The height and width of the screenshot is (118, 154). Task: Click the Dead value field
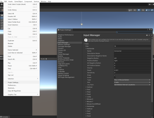click(x=132, y=70)
